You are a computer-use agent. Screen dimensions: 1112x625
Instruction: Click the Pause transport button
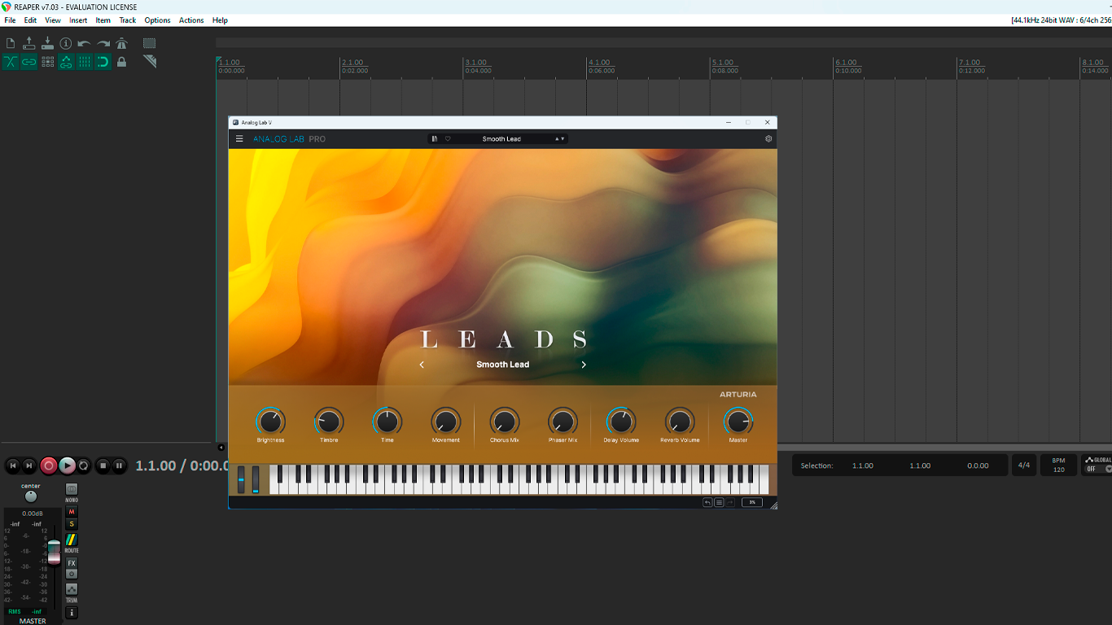119,465
